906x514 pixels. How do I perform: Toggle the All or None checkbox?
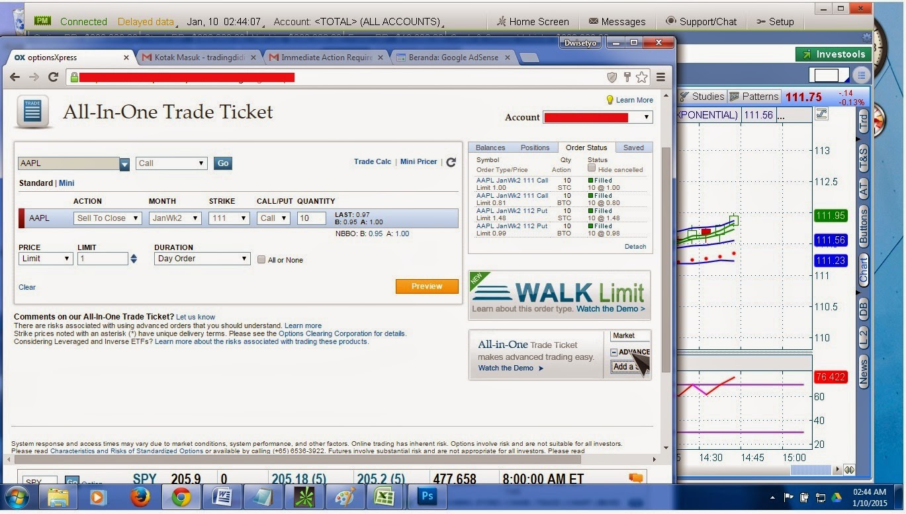261,260
